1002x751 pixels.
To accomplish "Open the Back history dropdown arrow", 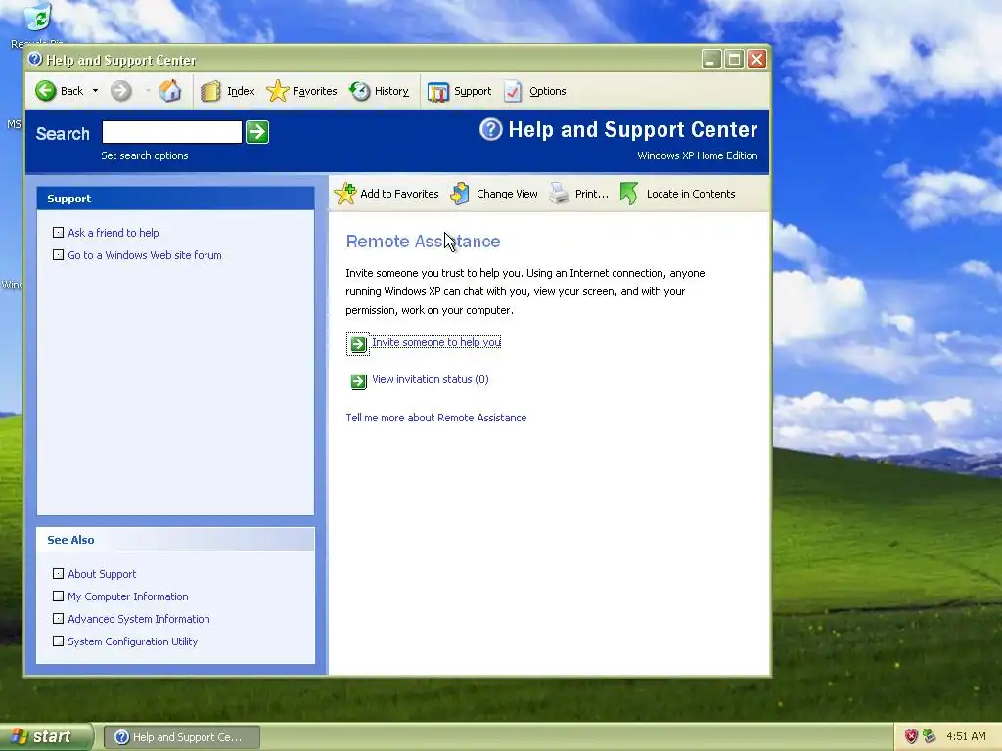I will [95, 91].
